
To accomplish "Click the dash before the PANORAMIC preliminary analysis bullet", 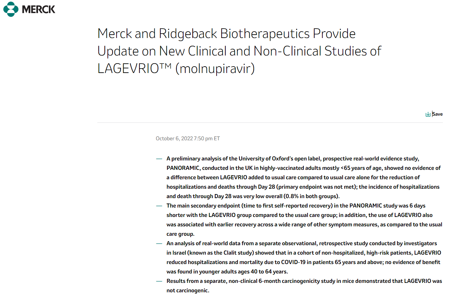I will (159, 159).
